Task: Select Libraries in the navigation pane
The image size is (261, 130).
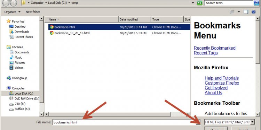Action: tap(17, 47)
